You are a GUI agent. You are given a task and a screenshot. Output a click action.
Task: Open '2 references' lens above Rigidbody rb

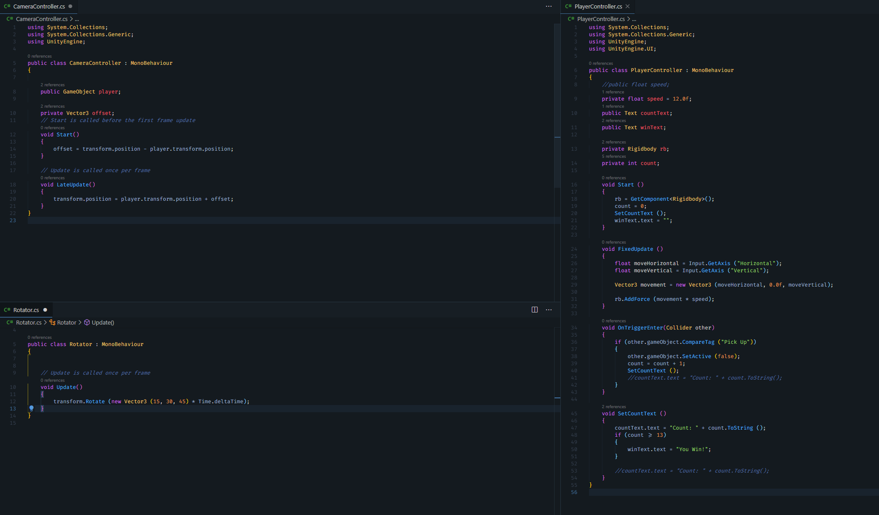tap(614, 142)
